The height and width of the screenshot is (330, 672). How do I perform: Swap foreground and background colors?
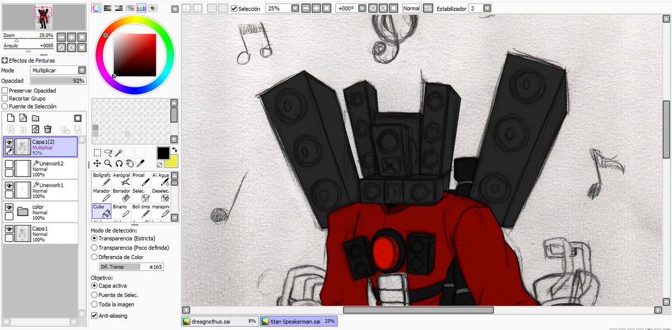click(174, 150)
